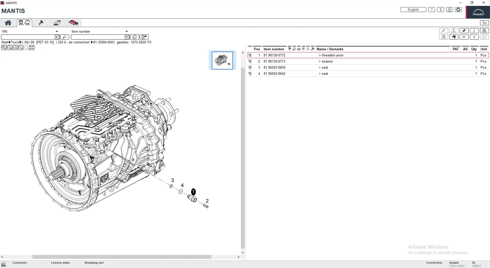This screenshot has width=490, height=268.
Task: Select the gearbox thumbnail image
Action: tap(222, 60)
